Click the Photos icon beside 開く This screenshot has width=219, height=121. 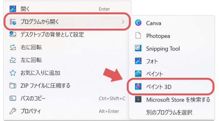click(13, 9)
